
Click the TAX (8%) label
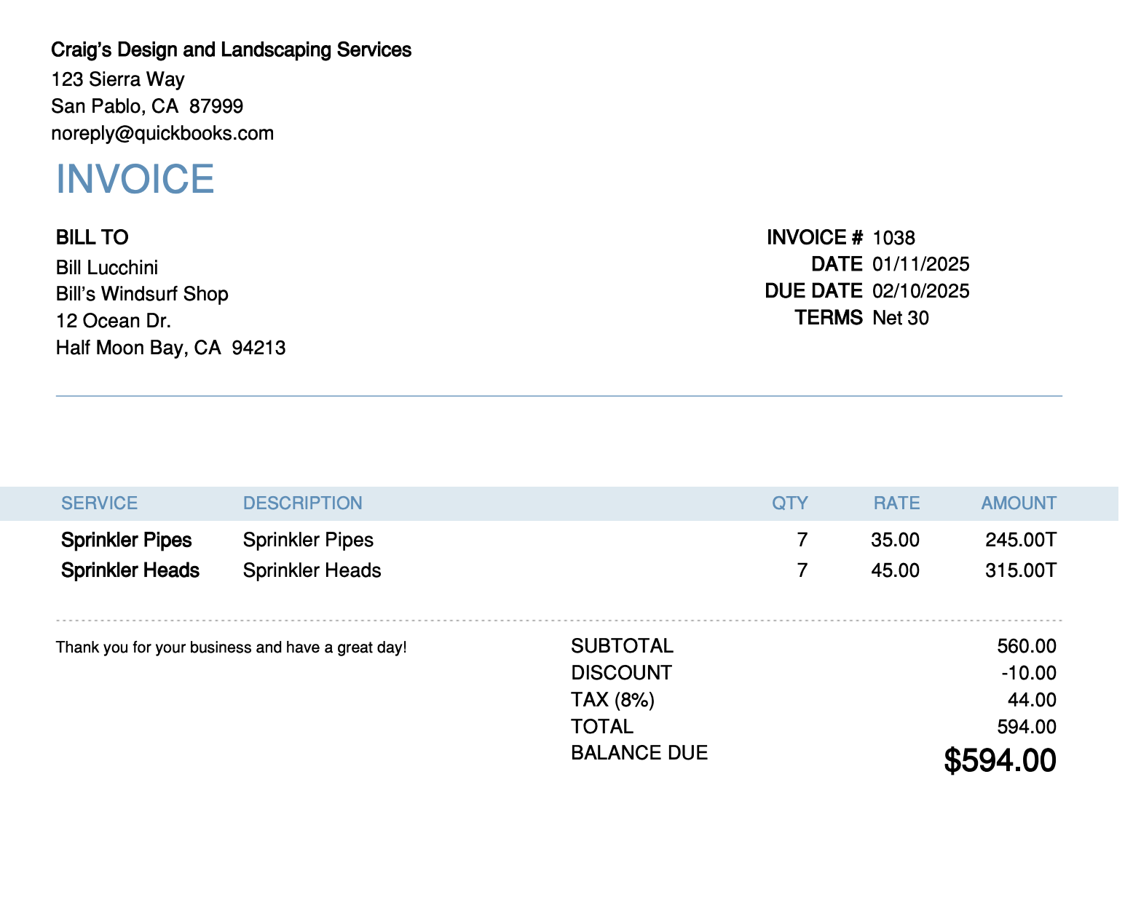[x=612, y=700]
